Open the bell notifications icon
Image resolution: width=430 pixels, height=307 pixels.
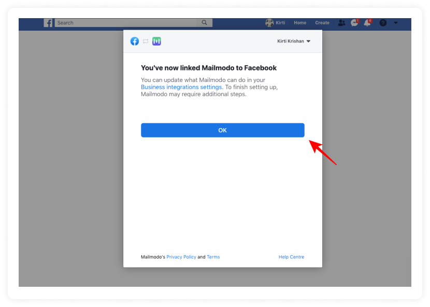(x=367, y=22)
